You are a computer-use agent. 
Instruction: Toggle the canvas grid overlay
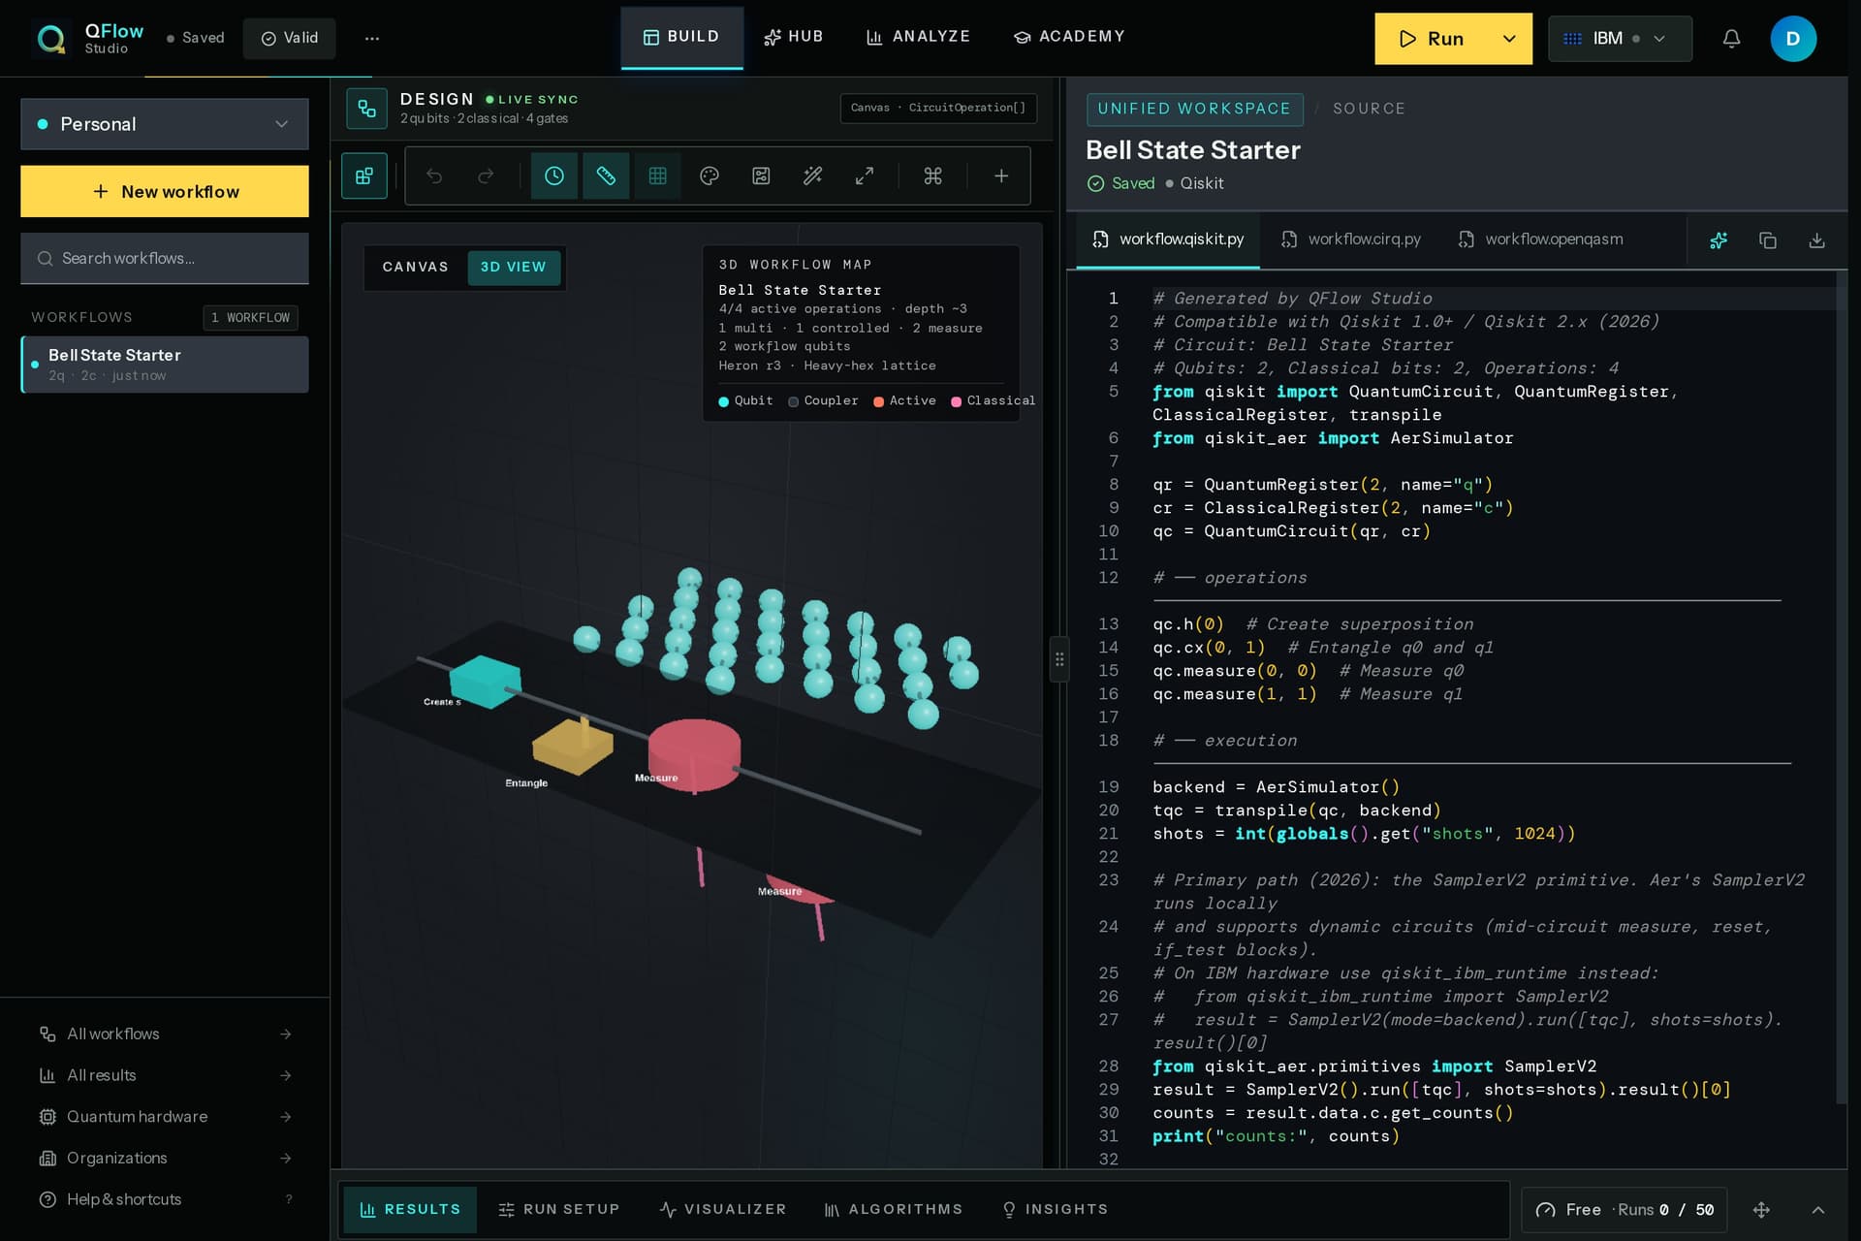[657, 175]
